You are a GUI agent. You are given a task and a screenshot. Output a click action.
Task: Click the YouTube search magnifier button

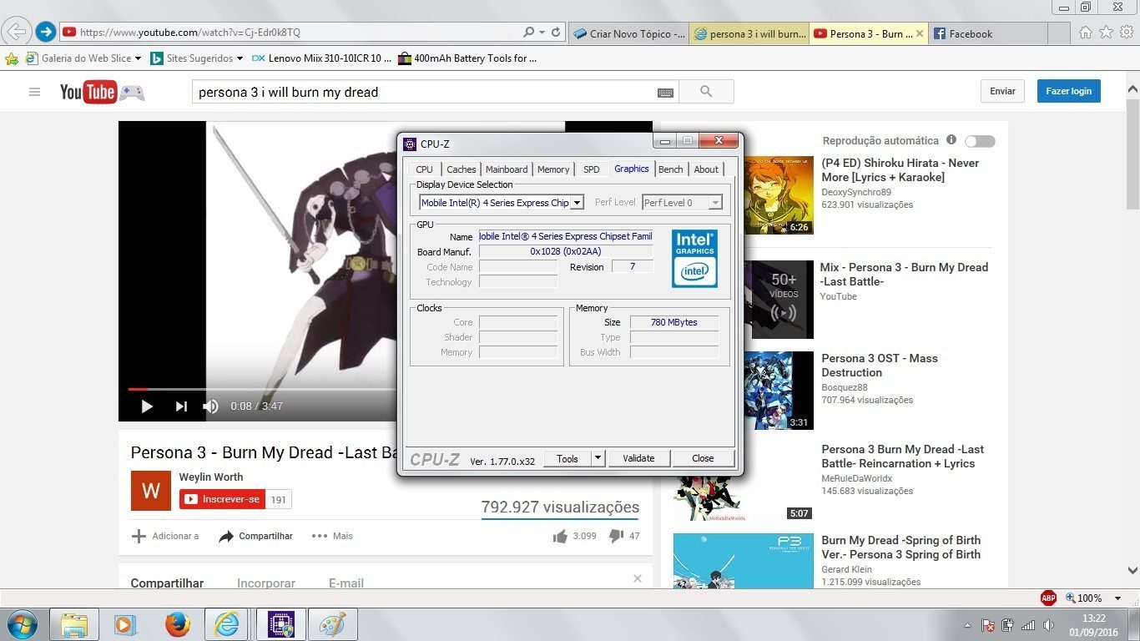click(x=706, y=92)
